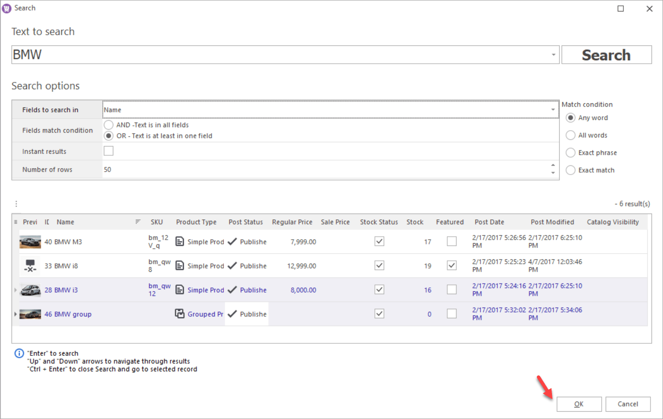Sort results by Name column

point(66,222)
